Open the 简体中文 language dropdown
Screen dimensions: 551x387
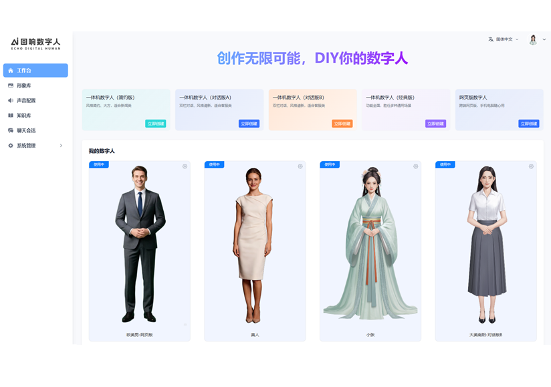coord(504,39)
